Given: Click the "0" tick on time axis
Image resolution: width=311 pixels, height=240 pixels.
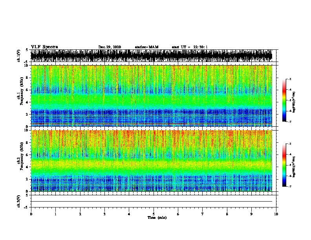Looking at the screenshot, I should click(x=31, y=214).
